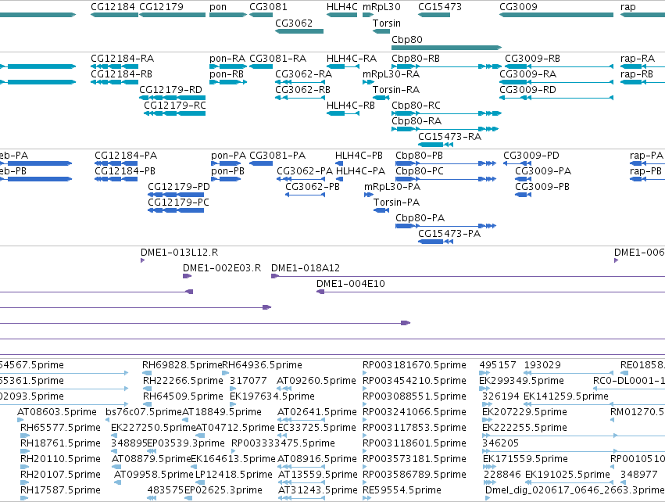Click EST EK191025.5prime
Viewport: 665px width, 502px height.
[x=567, y=475]
